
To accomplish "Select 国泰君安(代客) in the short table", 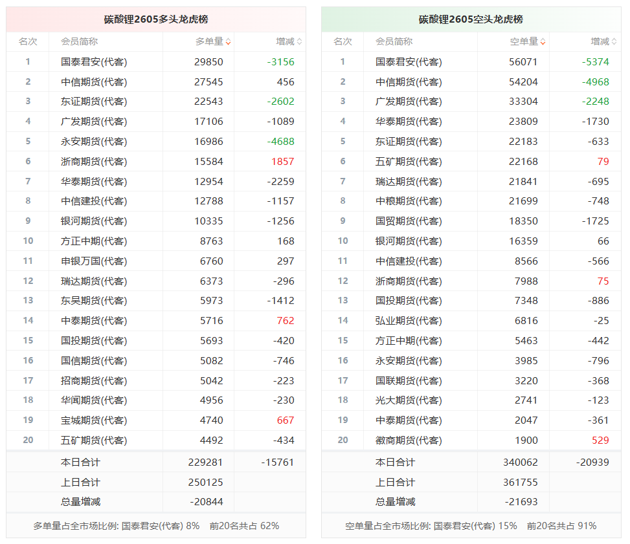I will pyautogui.click(x=409, y=62).
